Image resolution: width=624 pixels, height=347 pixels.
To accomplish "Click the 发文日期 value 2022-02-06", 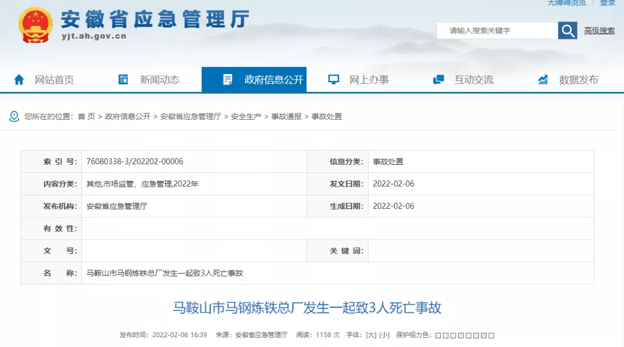I will point(393,184).
